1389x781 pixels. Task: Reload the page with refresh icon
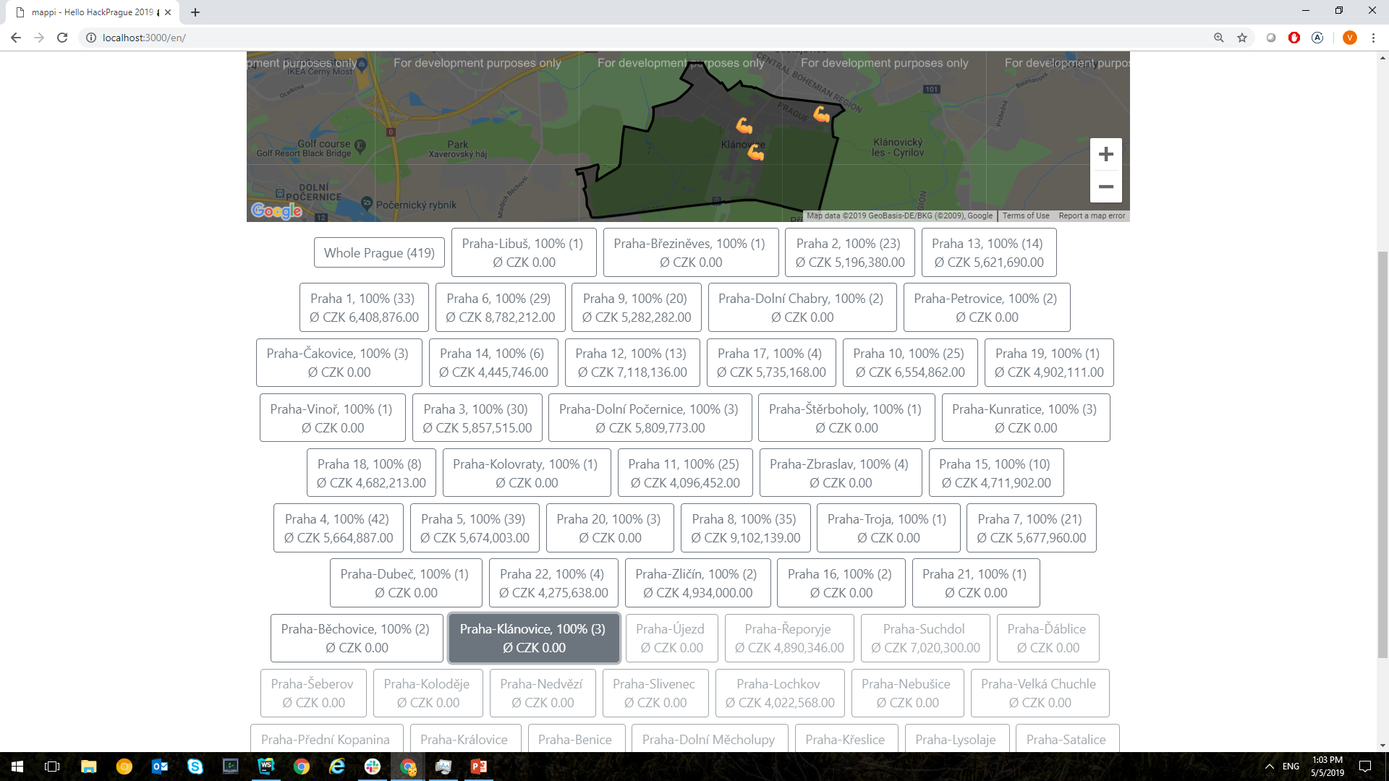pyautogui.click(x=62, y=38)
